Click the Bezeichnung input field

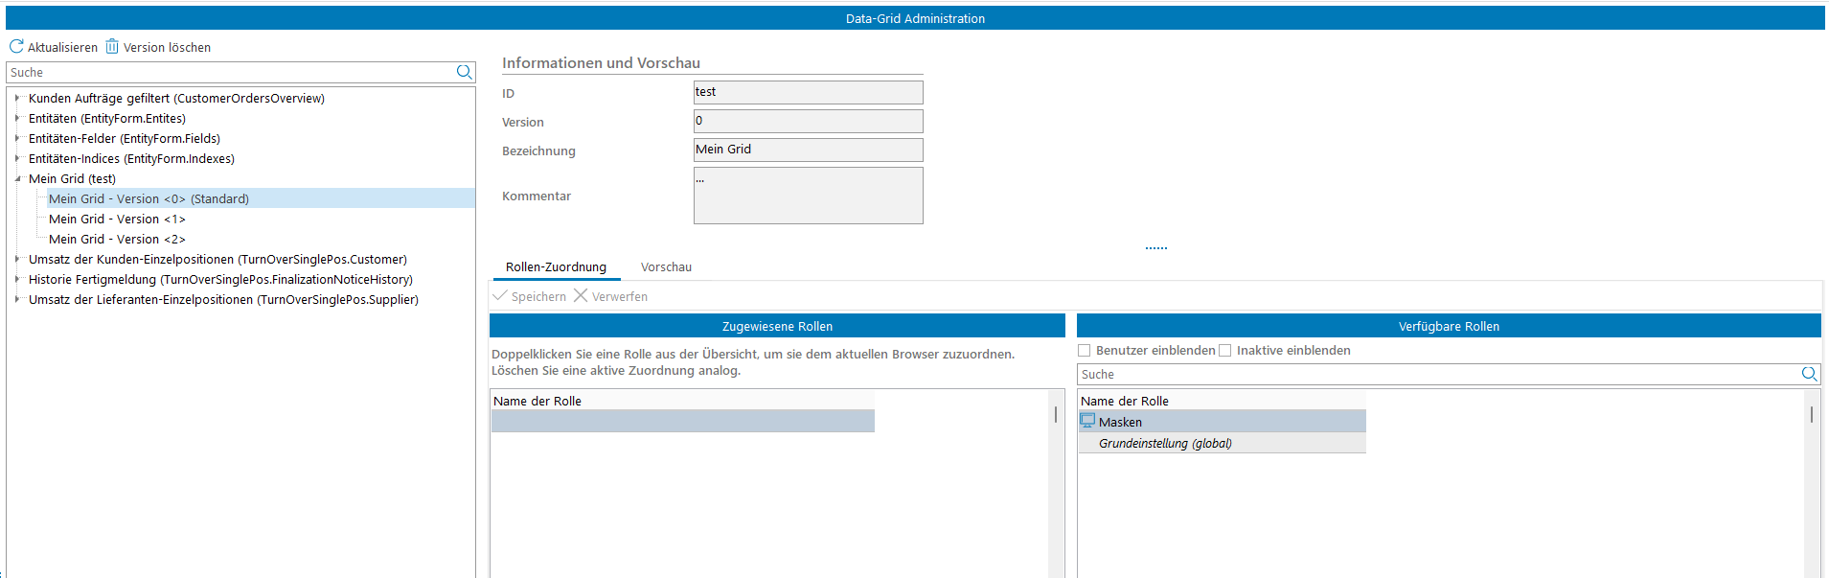[x=808, y=150]
